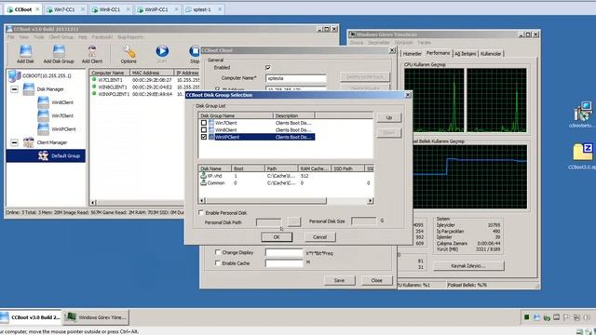Image resolution: width=596 pixels, height=335 pixels.
Task: Open Options from the CCBoot toolbar
Action: tap(129, 52)
